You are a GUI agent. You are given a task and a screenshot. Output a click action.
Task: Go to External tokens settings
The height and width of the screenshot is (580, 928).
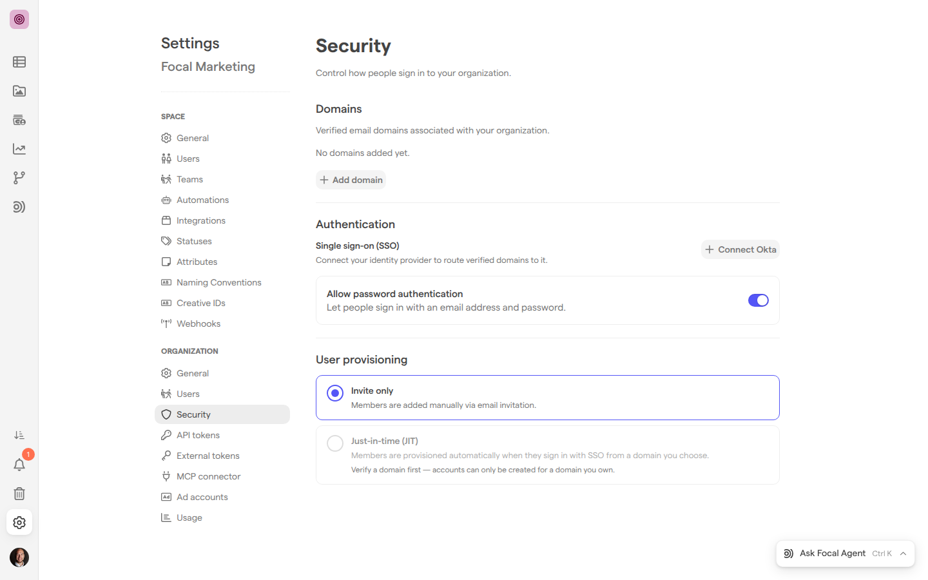pyautogui.click(x=222, y=456)
